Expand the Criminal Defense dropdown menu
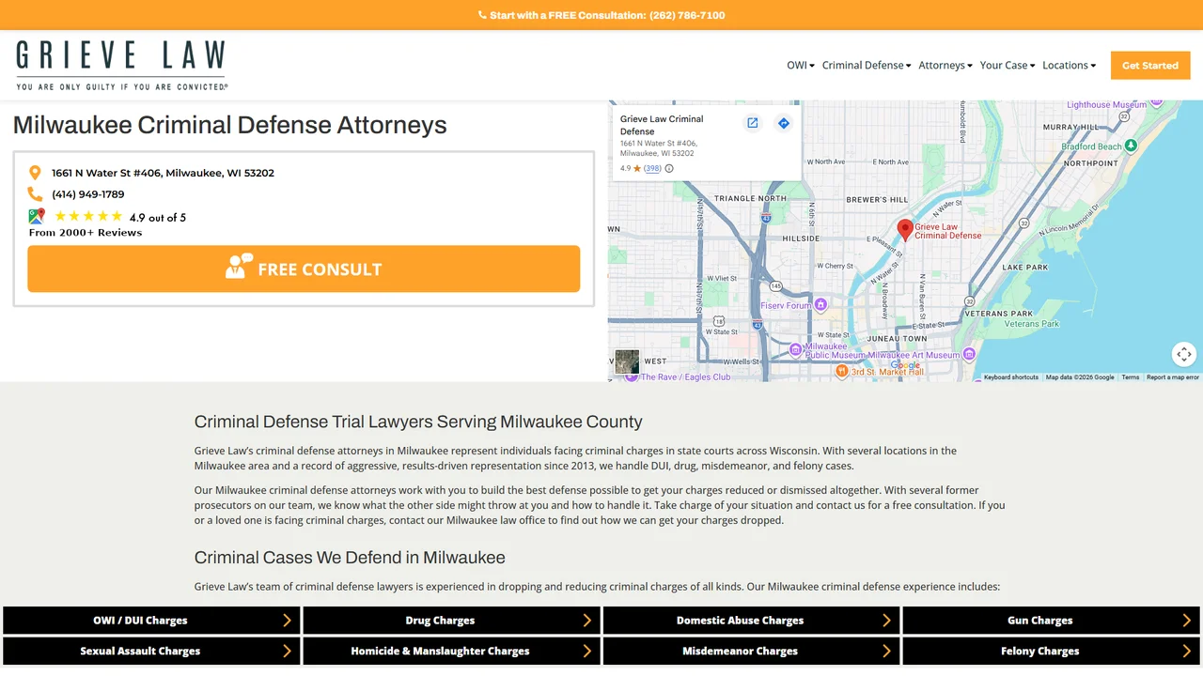Screen dimensions: 1203x676 click(867, 66)
